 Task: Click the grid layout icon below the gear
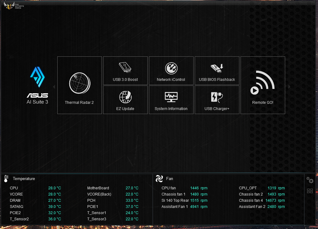tap(310, 191)
